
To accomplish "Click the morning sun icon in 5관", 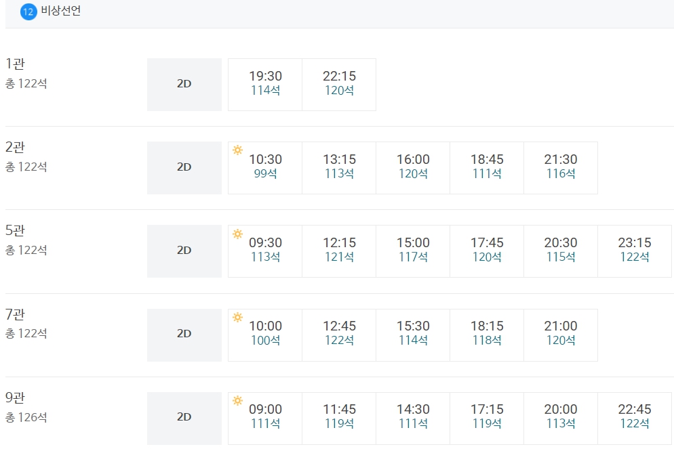I will click(238, 234).
